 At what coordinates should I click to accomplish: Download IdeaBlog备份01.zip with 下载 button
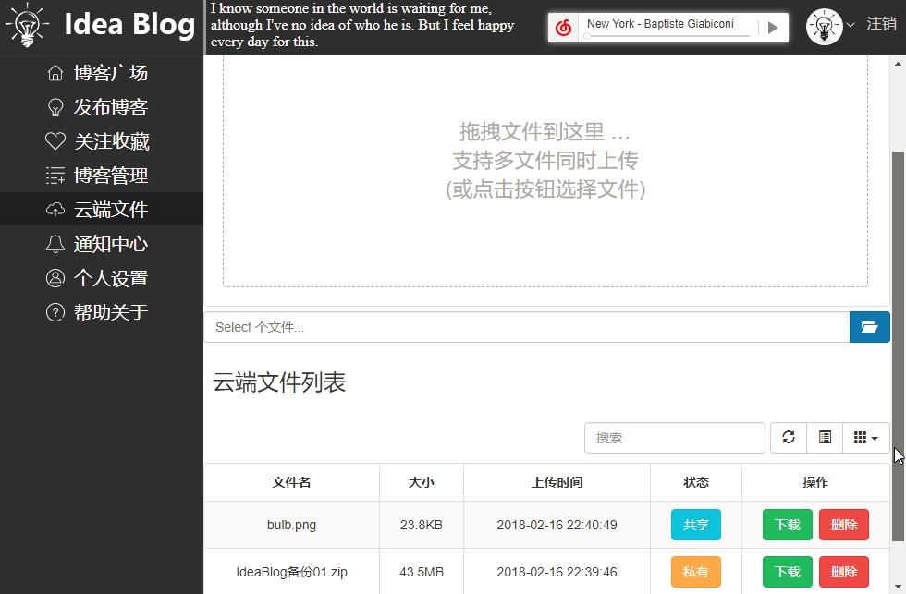787,572
